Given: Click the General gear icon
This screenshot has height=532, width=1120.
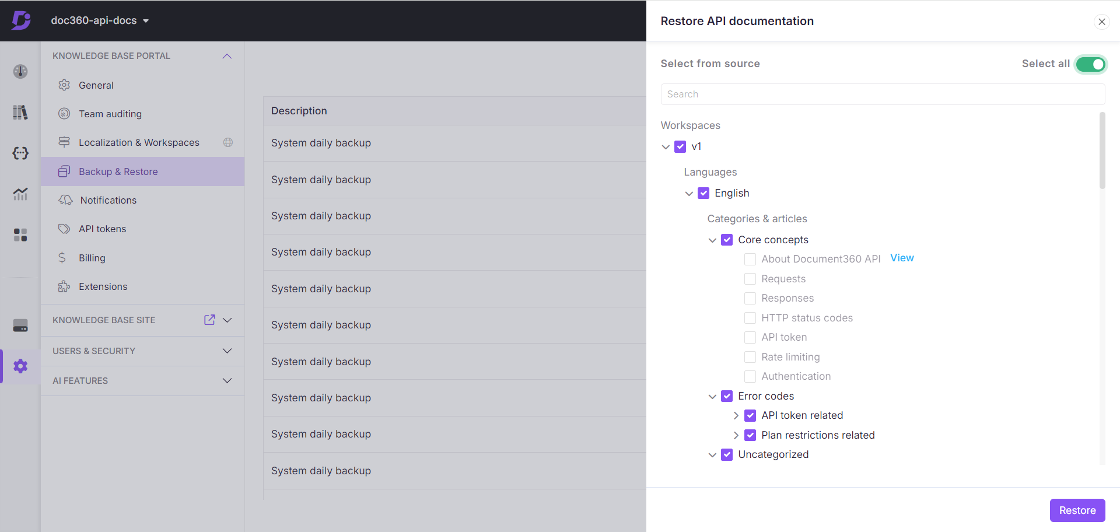Looking at the screenshot, I should click(64, 85).
